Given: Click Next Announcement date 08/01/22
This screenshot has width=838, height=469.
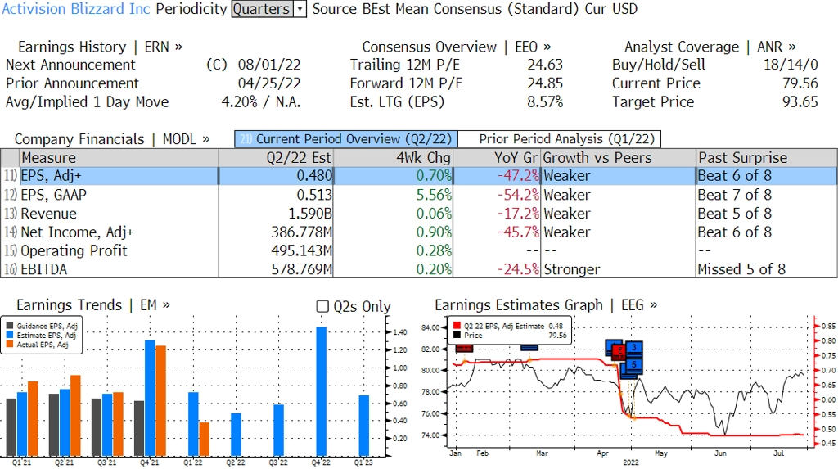Looking at the screenshot, I should click(269, 65).
